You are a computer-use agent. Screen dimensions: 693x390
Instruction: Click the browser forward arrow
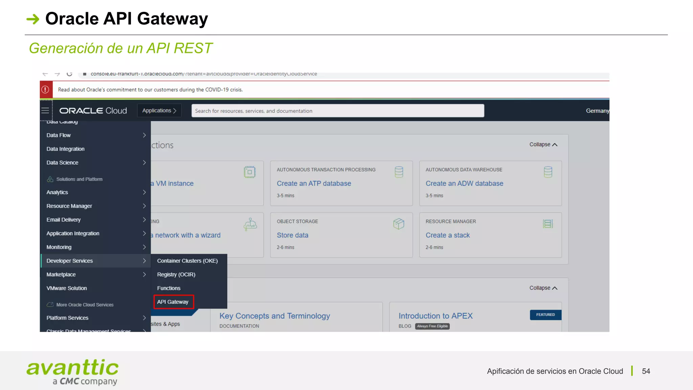[x=57, y=74]
